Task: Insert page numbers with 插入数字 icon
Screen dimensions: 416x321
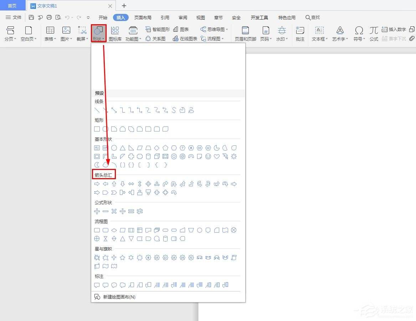Action: [393, 29]
